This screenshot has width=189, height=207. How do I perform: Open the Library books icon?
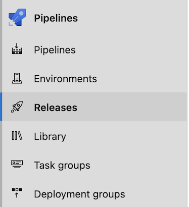[x=17, y=136]
